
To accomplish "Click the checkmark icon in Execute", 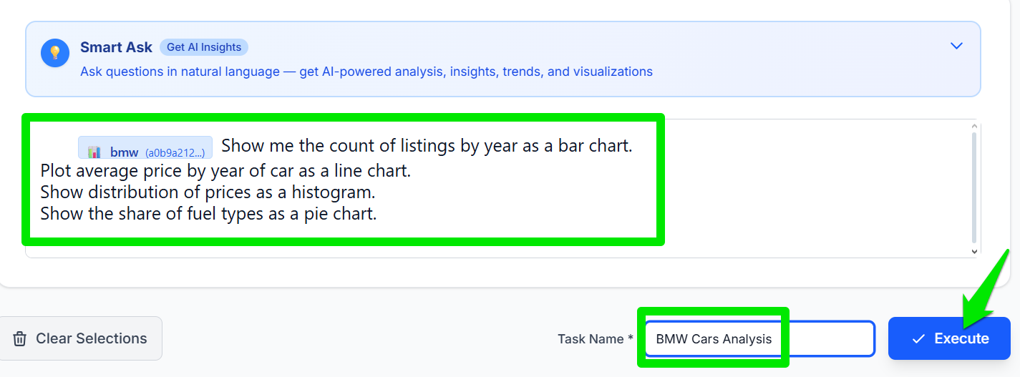I will pyautogui.click(x=918, y=339).
